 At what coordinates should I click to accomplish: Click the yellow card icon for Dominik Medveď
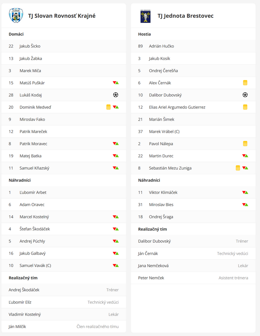[x=109, y=107]
